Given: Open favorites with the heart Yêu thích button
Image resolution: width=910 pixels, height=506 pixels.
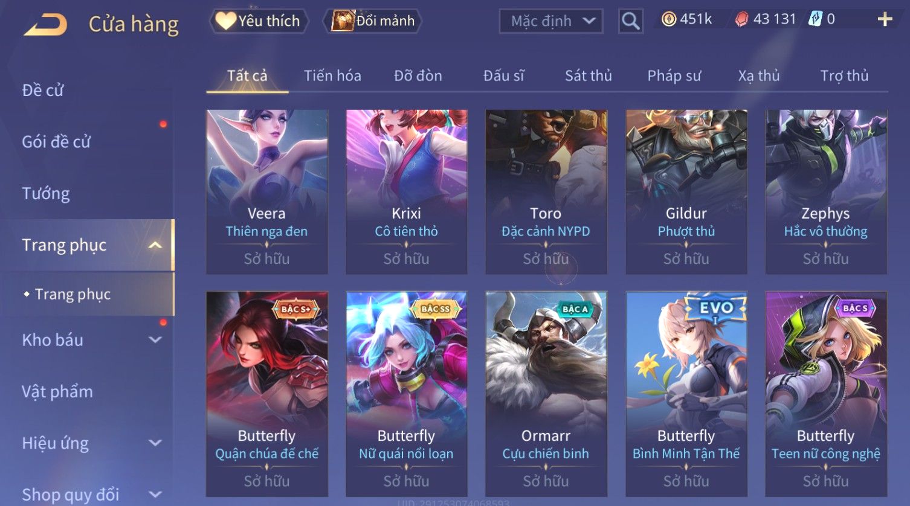Looking at the screenshot, I should click(259, 21).
